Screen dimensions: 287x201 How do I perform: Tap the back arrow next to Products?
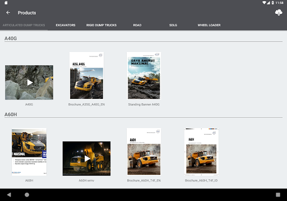click(x=8, y=13)
